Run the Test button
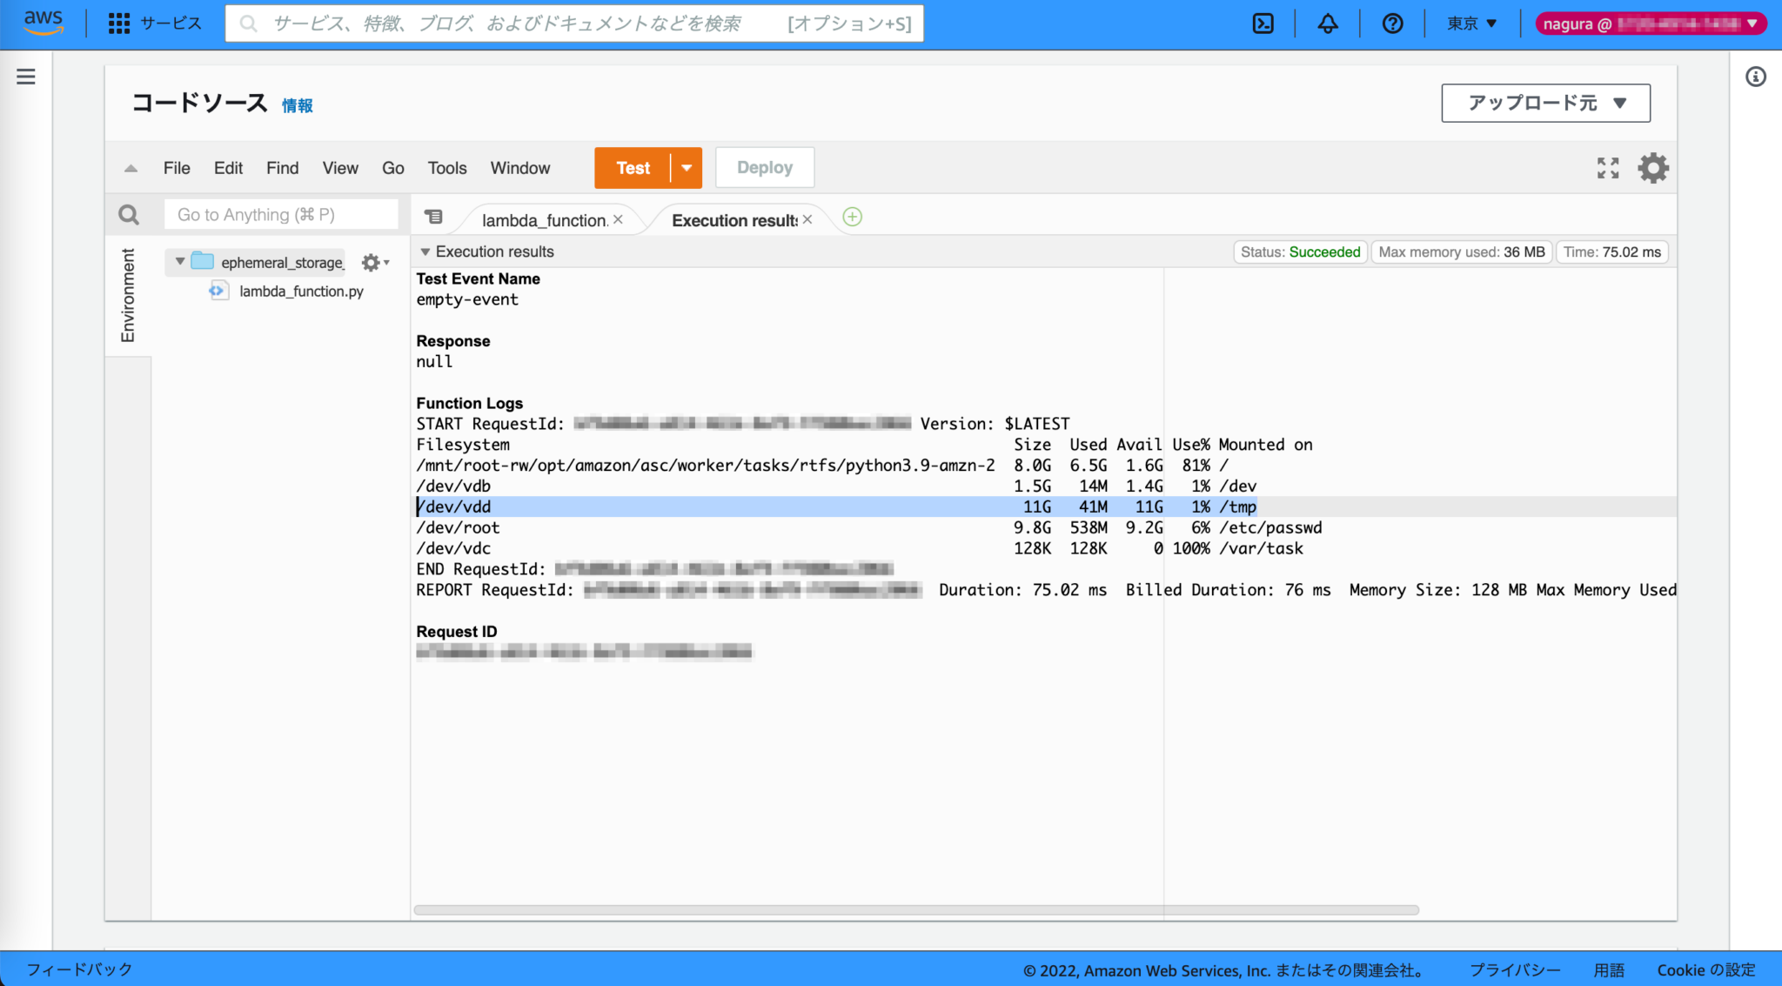 [633, 167]
